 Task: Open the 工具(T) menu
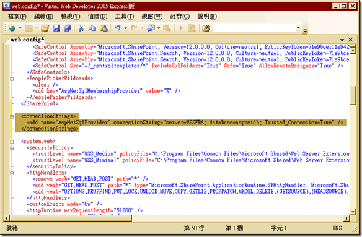pyautogui.click(x=125, y=16)
